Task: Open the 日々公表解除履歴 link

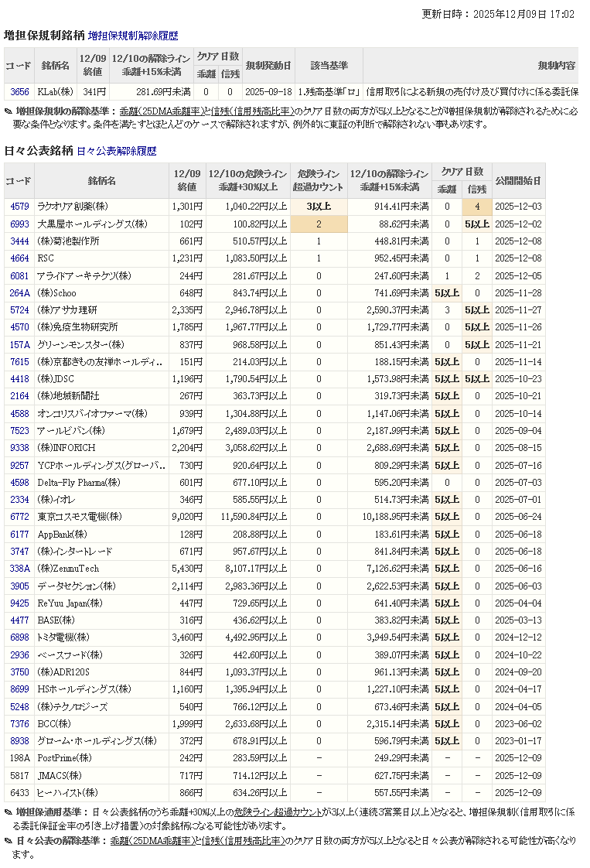Action: click(x=116, y=151)
